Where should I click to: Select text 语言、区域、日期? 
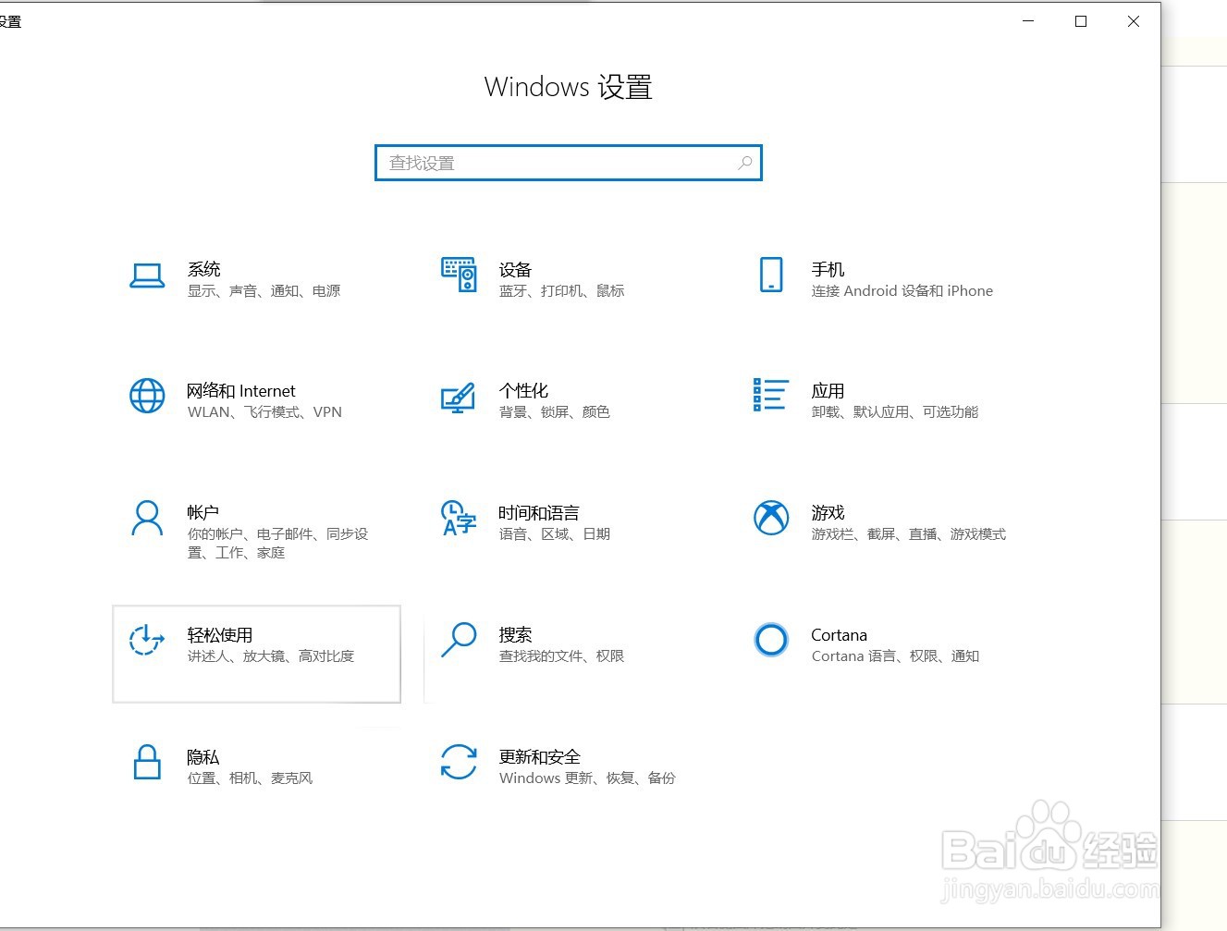(555, 534)
